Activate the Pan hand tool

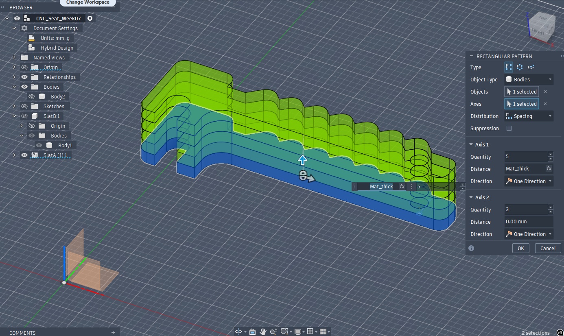point(263,332)
